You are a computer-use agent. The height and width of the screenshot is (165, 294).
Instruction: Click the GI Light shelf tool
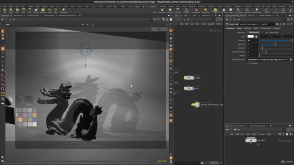pyautogui.click(x=231, y=11)
